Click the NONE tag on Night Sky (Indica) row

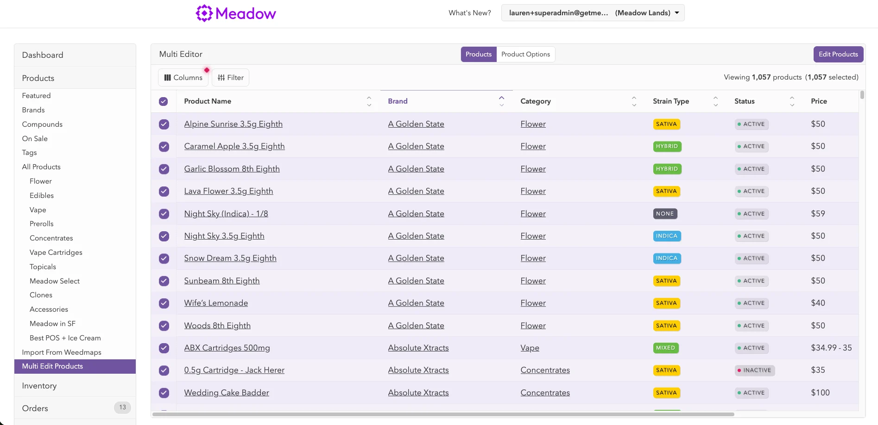[x=665, y=214]
